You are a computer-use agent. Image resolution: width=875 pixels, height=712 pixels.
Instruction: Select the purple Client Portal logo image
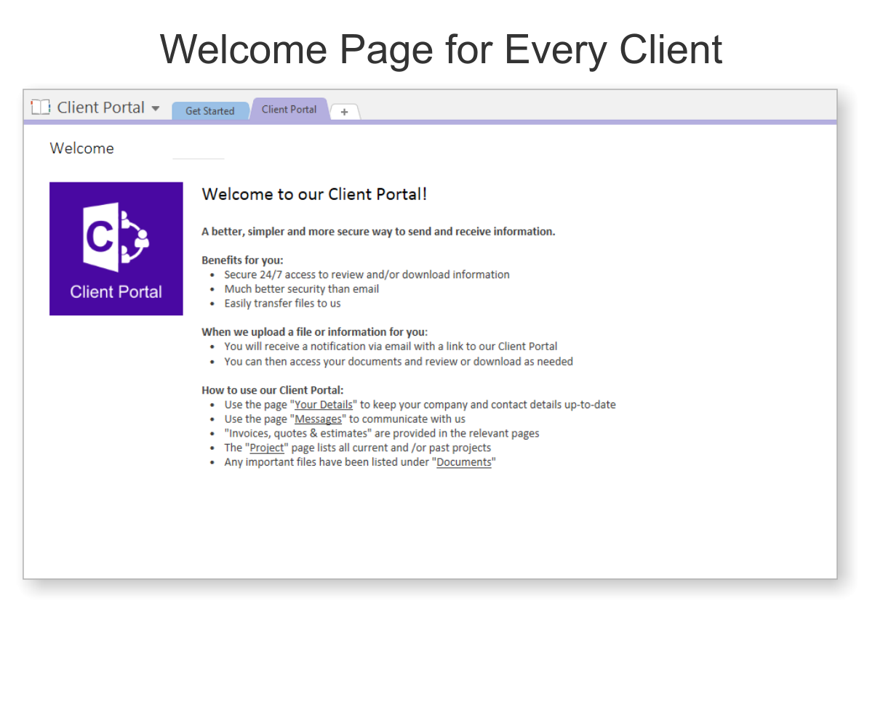(116, 248)
